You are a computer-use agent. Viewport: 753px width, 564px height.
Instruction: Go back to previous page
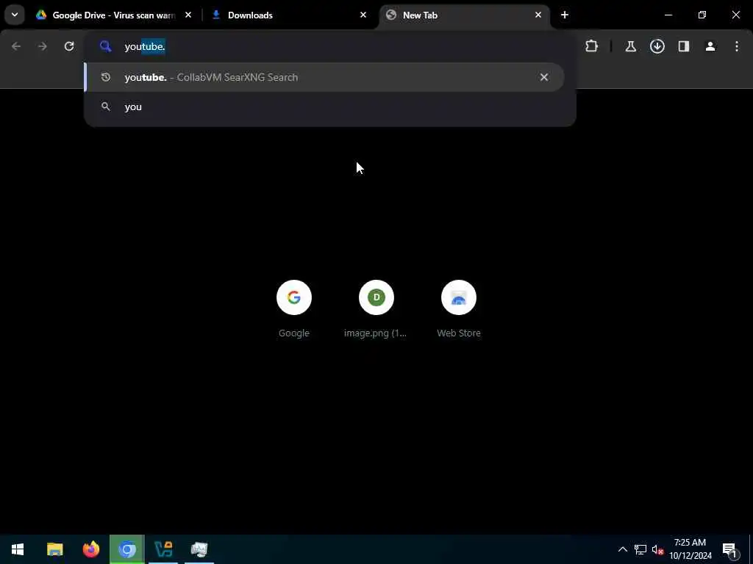click(16, 46)
